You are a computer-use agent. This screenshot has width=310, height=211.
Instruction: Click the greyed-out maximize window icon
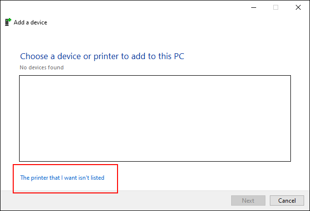[276, 7]
